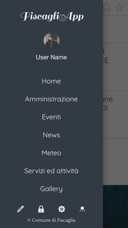Open the Gallery menu item
This screenshot has width=128, height=228.
point(52,189)
